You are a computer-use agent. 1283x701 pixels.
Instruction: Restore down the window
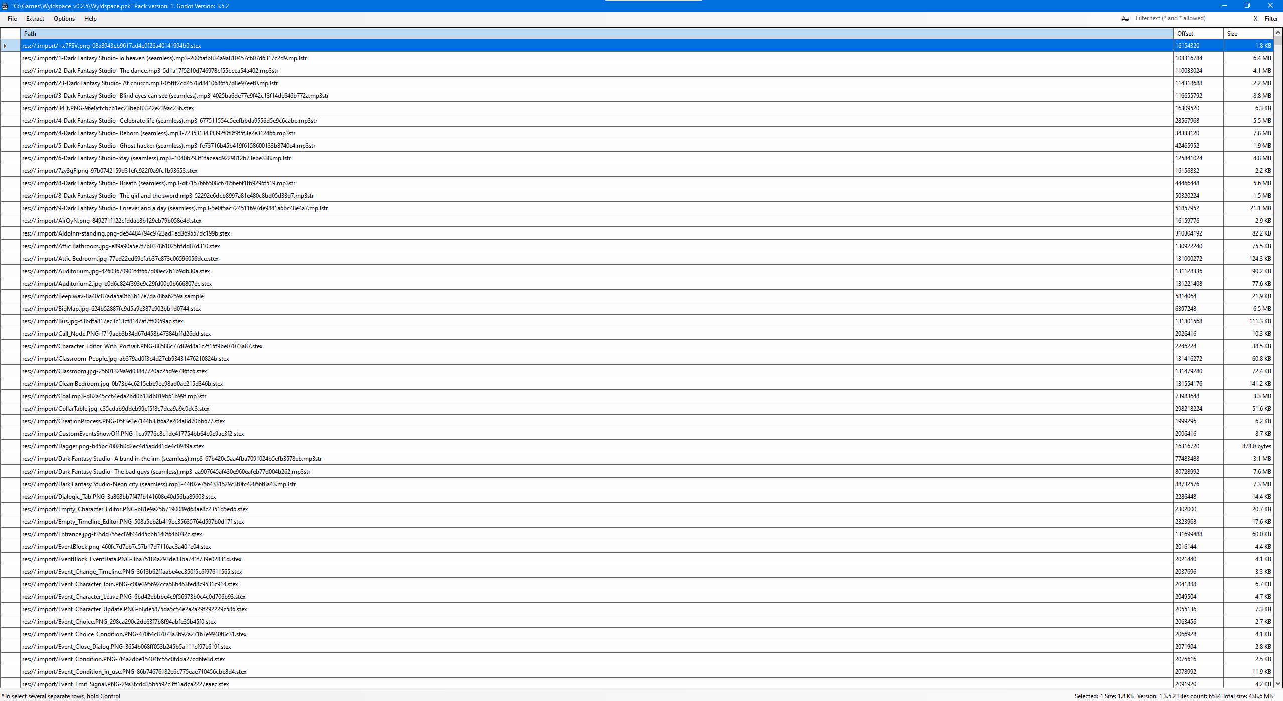1247,6
